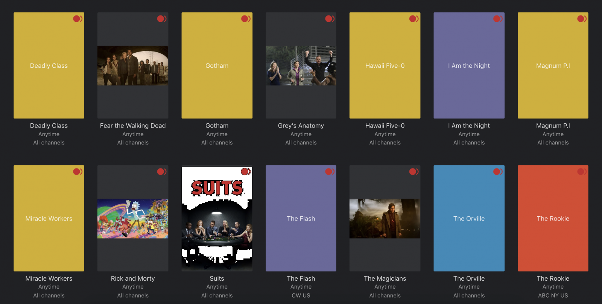Click Anytime under Magnum P.I

tap(553, 134)
